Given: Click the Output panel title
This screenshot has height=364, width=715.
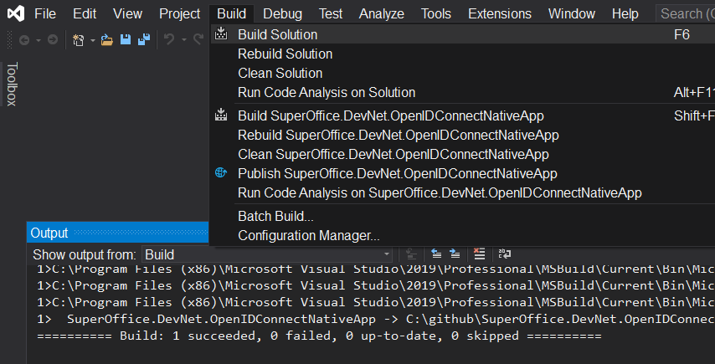Looking at the screenshot, I should (49, 233).
